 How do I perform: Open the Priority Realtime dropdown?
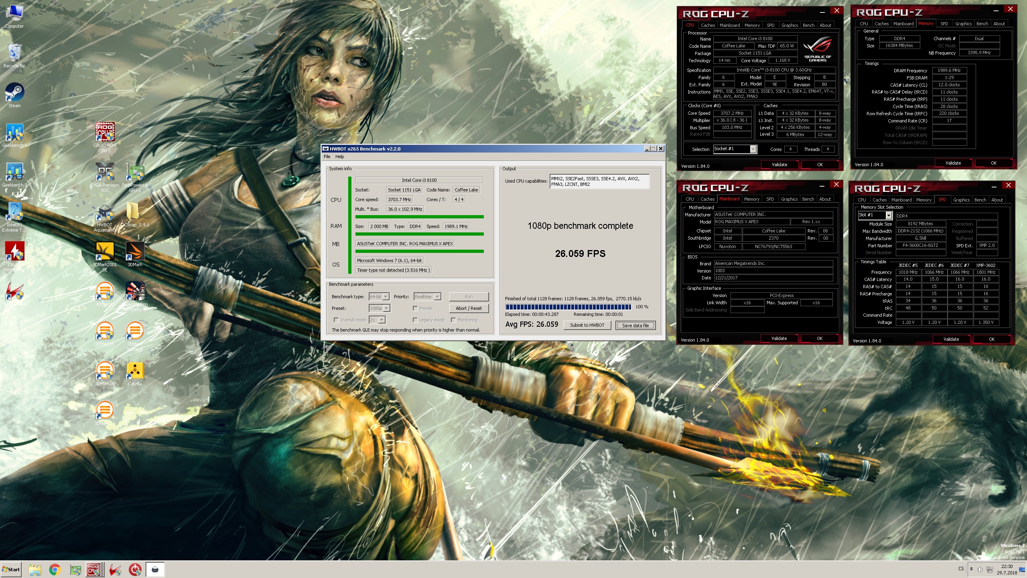pyautogui.click(x=427, y=297)
